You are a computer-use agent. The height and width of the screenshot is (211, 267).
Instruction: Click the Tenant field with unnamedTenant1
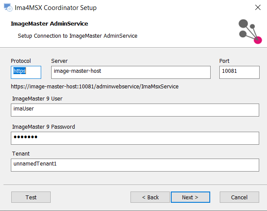(135, 165)
